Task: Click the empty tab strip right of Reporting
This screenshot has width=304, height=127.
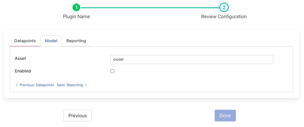Action: coord(192,41)
